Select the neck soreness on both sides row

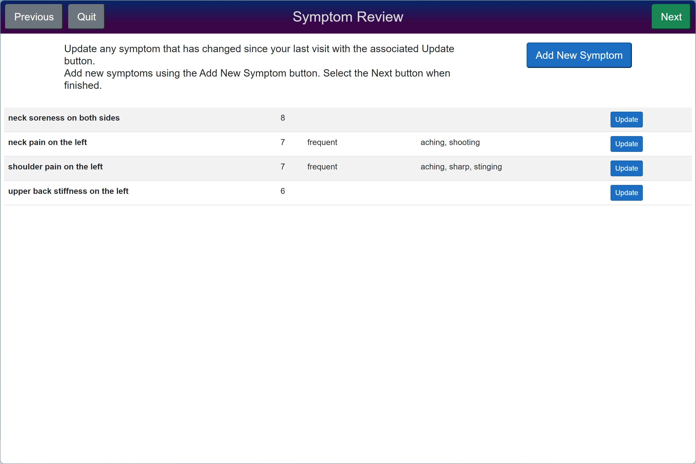[64, 118]
